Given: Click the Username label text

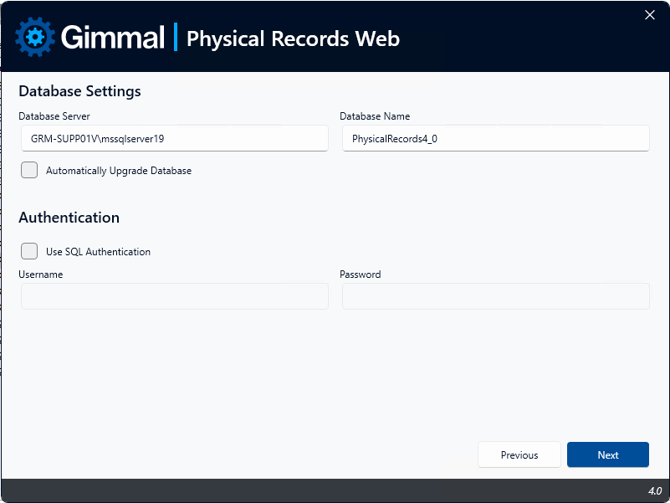Looking at the screenshot, I should click(x=41, y=275).
